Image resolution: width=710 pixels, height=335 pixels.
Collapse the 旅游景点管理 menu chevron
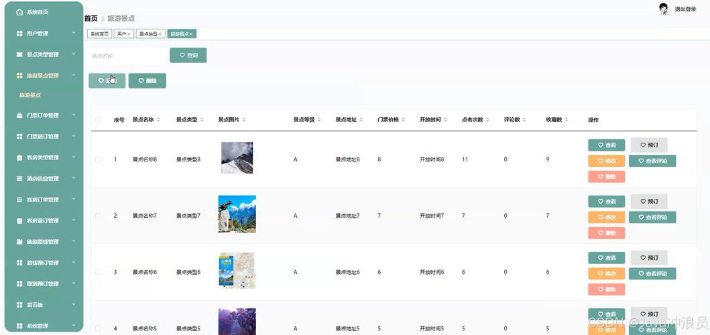[73, 75]
